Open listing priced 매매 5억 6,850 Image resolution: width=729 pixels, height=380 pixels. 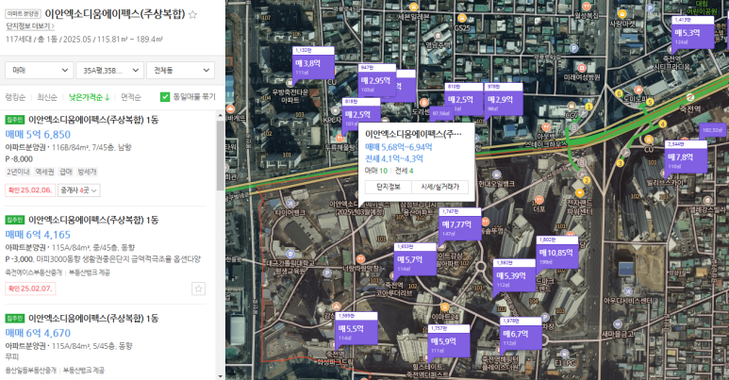point(38,135)
